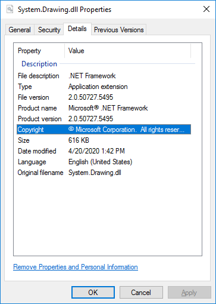216x304 pixels.
Task: Select the Details tab
Action: pyautogui.click(x=77, y=29)
